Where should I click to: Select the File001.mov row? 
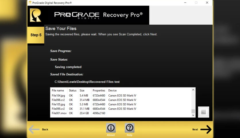[121, 113]
